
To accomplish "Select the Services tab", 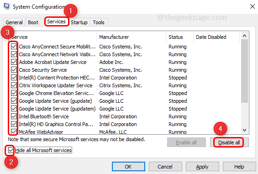I will (56, 21).
